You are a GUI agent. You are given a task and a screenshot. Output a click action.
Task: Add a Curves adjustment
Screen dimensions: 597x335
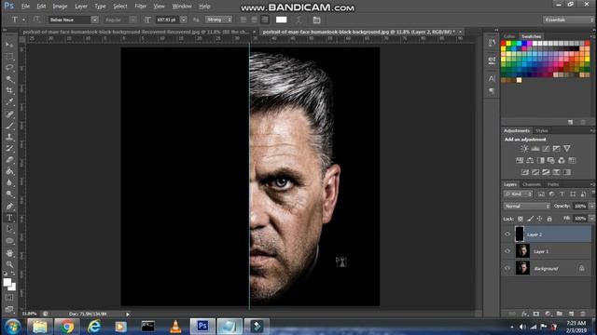tap(546, 149)
